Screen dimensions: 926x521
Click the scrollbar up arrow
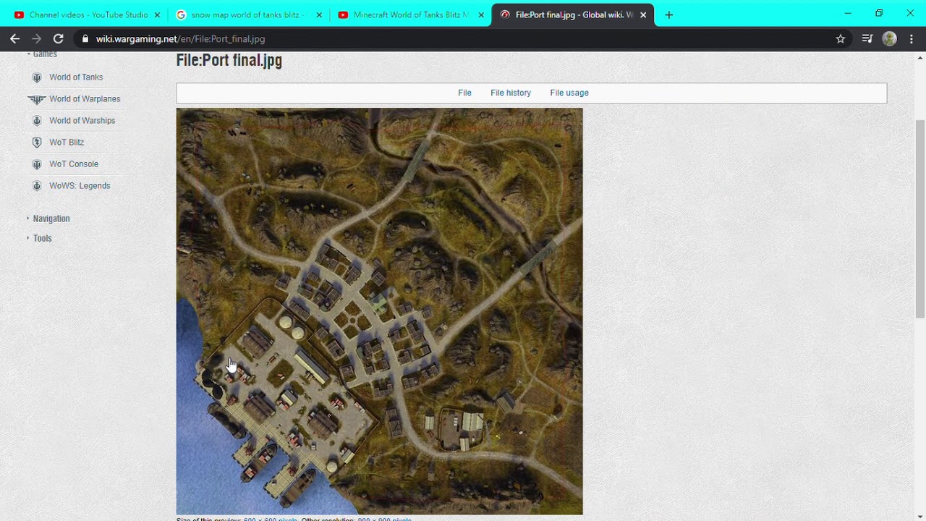(920, 57)
